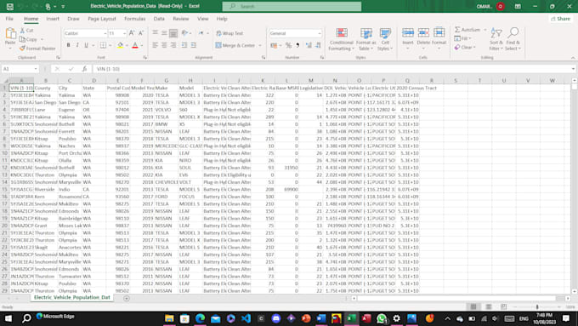Apply Percent Style format

288,45
